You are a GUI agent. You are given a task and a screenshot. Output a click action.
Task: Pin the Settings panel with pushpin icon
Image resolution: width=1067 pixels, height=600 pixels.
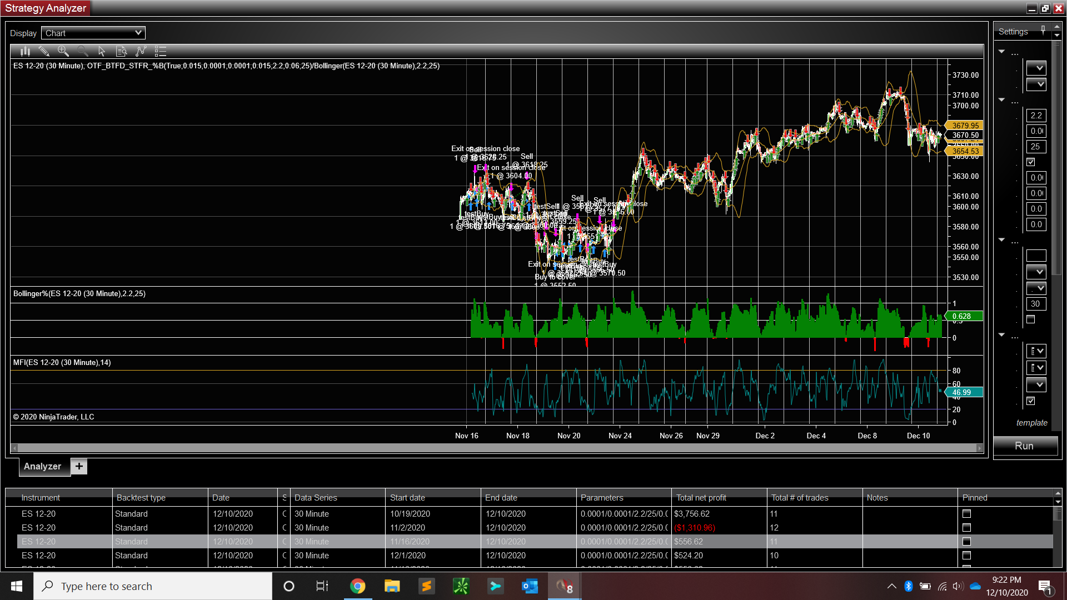(x=1043, y=30)
